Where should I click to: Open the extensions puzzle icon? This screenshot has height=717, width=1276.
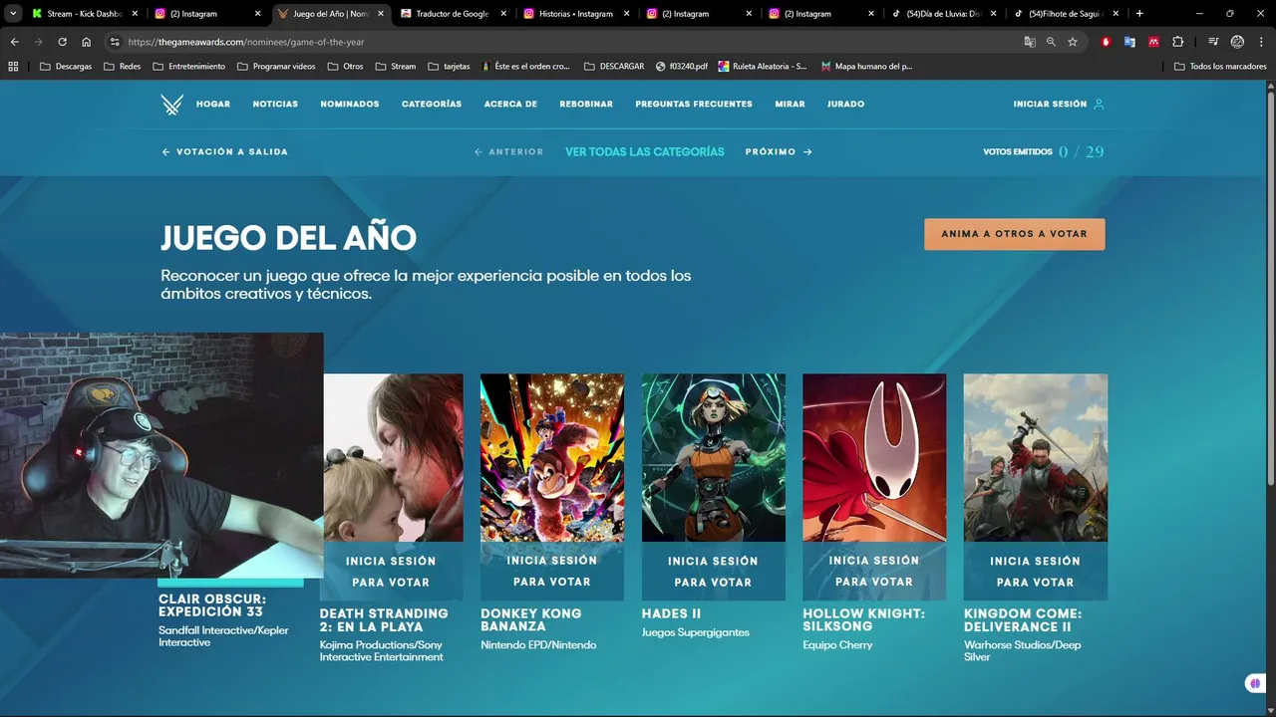pyautogui.click(x=1177, y=42)
